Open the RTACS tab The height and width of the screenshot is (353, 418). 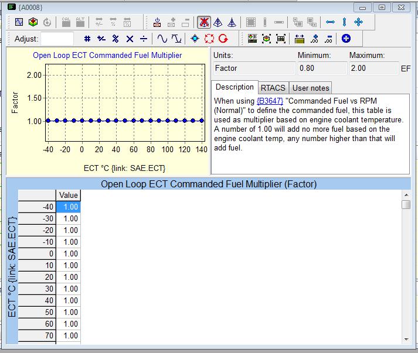click(x=273, y=88)
